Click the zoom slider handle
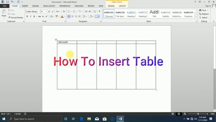The height and width of the screenshot is (122, 216). (x=198, y=114)
